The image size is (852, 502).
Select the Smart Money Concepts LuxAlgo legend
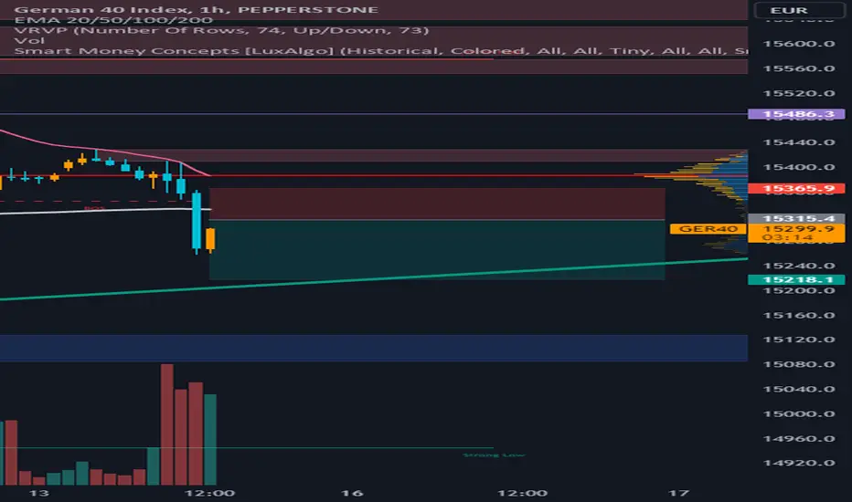(380, 51)
